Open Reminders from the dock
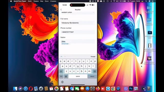 click(x=62, y=89)
